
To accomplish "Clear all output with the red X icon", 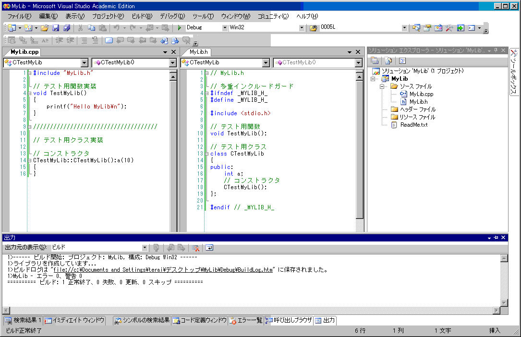I will [196, 248].
